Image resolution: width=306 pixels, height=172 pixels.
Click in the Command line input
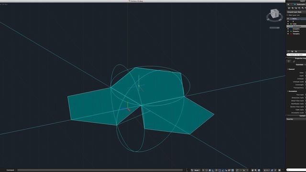[100, 170]
